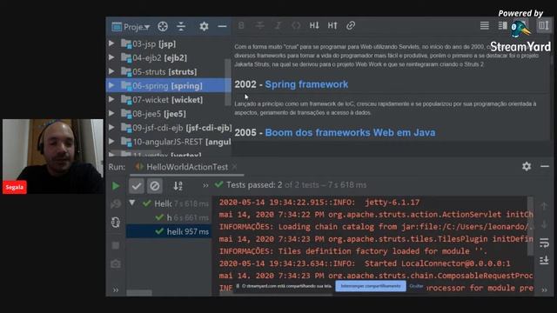Switch to editor-only view icon
The height and width of the screenshot is (313, 557).
485,25
